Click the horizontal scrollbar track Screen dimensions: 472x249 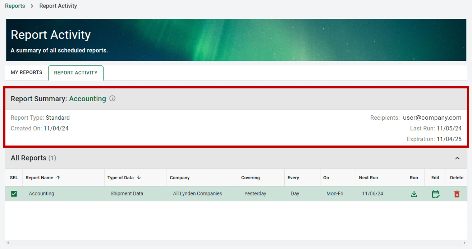point(236,243)
